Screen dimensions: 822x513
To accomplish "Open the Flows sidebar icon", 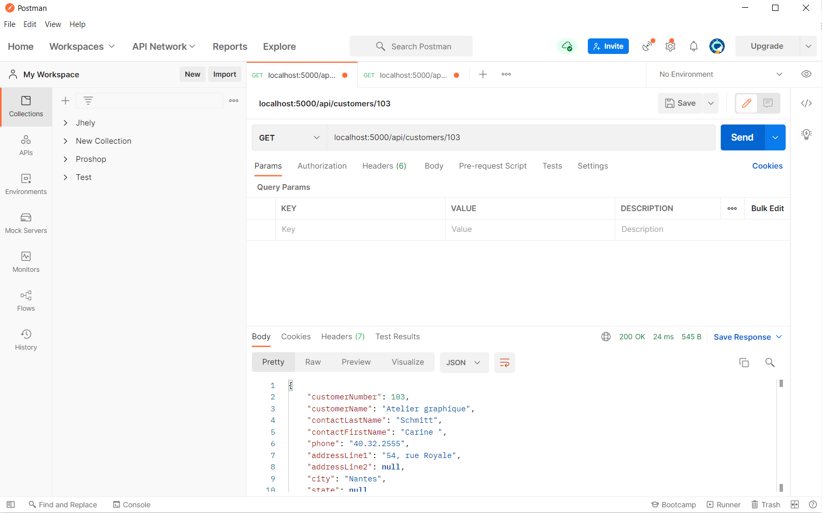I will click(x=26, y=301).
